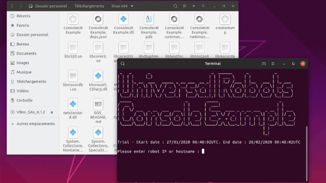This screenshot has height=183, width=326.
Task: Select the ConsoleURExample.deps.json file icon
Action: click(98, 19)
